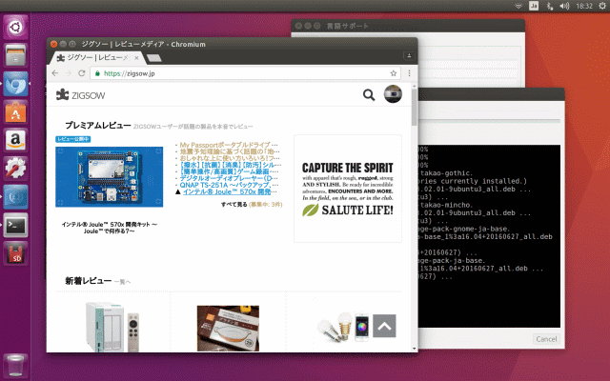Open the 地震予知理論に基づく話題の review link
610x381 pixels.
[230, 151]
